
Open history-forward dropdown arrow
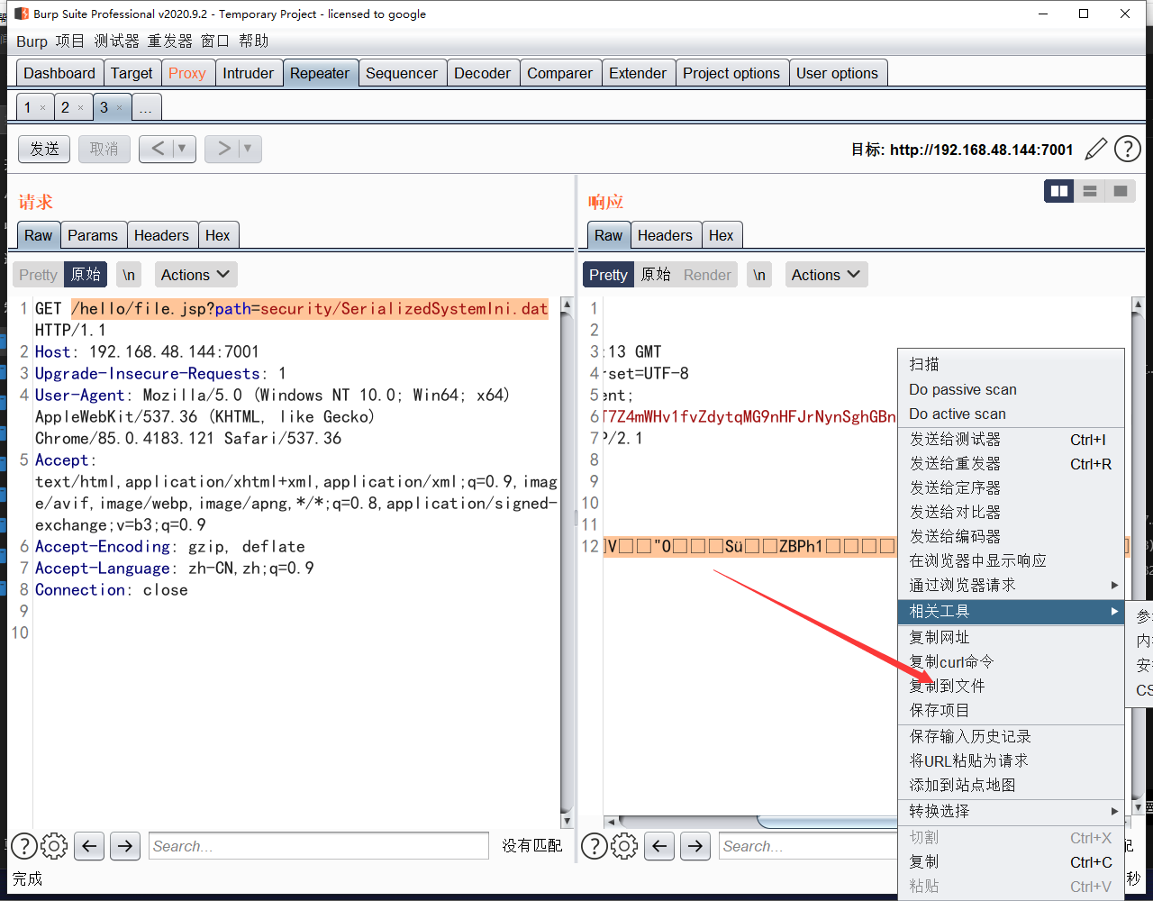[248, 149]
